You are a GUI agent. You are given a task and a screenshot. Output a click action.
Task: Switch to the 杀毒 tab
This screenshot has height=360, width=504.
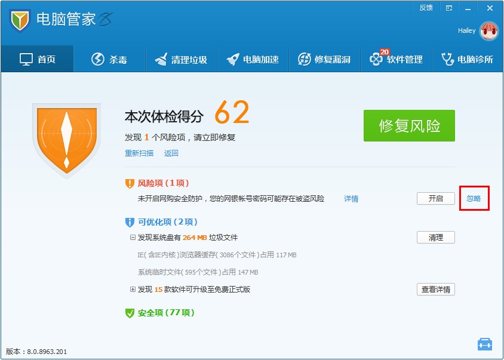point(110,59)
